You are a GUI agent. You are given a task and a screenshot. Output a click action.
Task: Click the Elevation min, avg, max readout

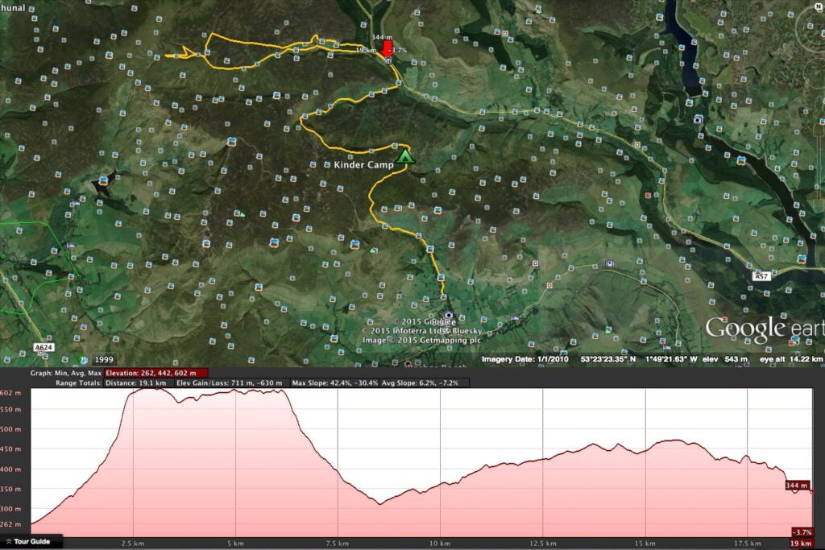point(156,373)
